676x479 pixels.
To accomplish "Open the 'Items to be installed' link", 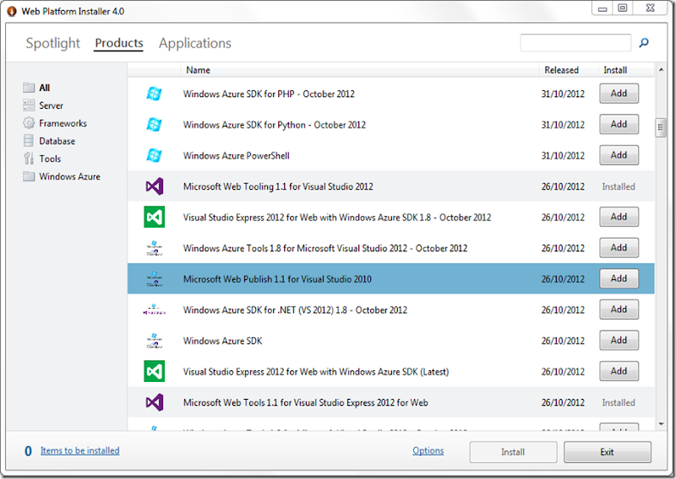I will [x=79, y=450].
